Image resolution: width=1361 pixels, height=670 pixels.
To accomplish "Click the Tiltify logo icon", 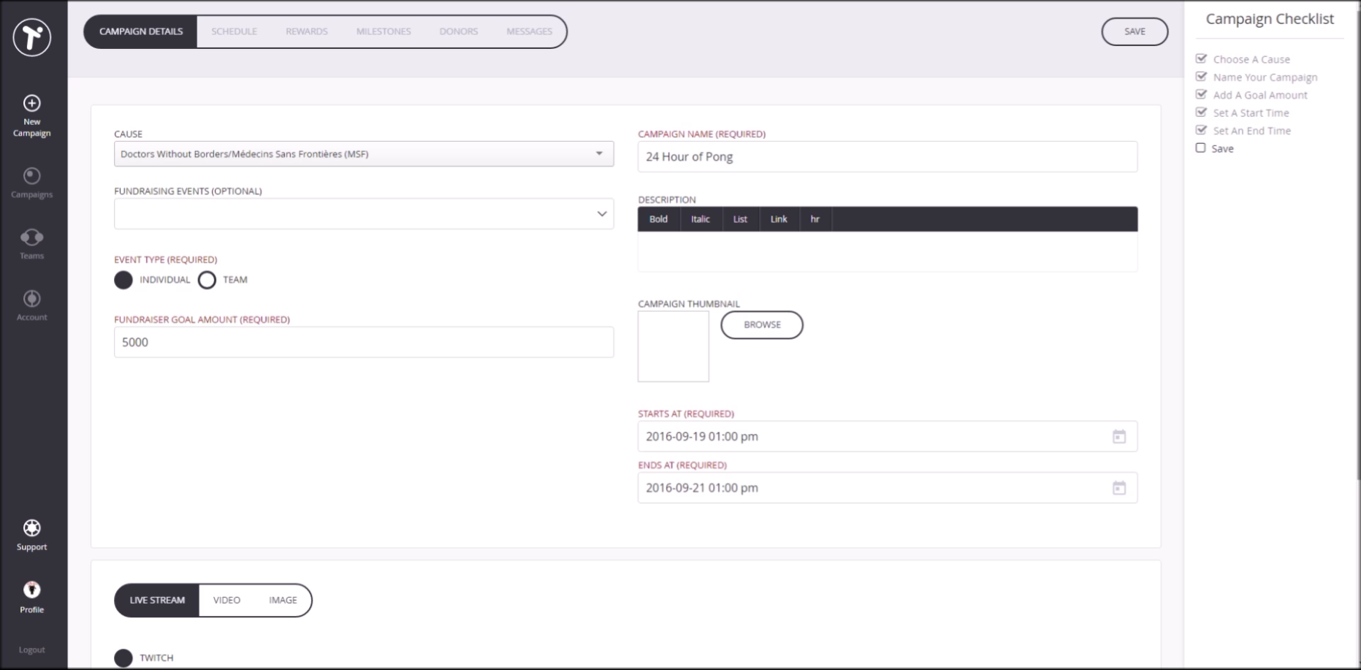I will (x=32, y=37).
